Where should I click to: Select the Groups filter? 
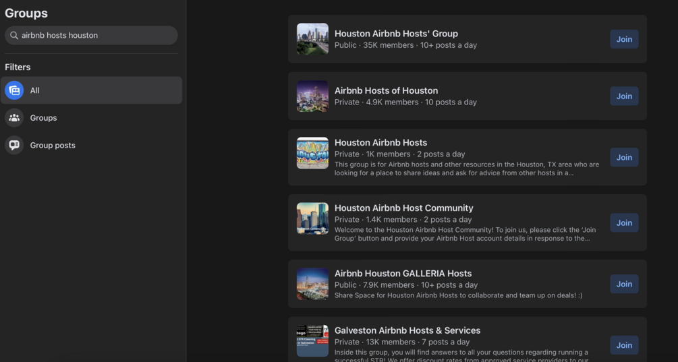click(x=91, y=117)
